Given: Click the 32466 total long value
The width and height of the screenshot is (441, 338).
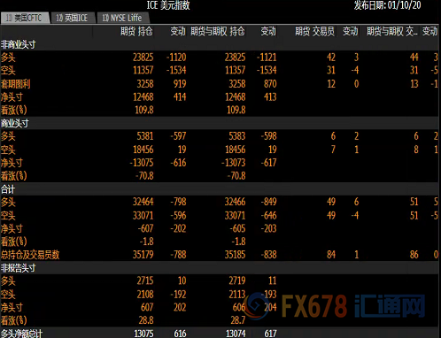Looking at the screenshot, I should click(x=236, y=202).
